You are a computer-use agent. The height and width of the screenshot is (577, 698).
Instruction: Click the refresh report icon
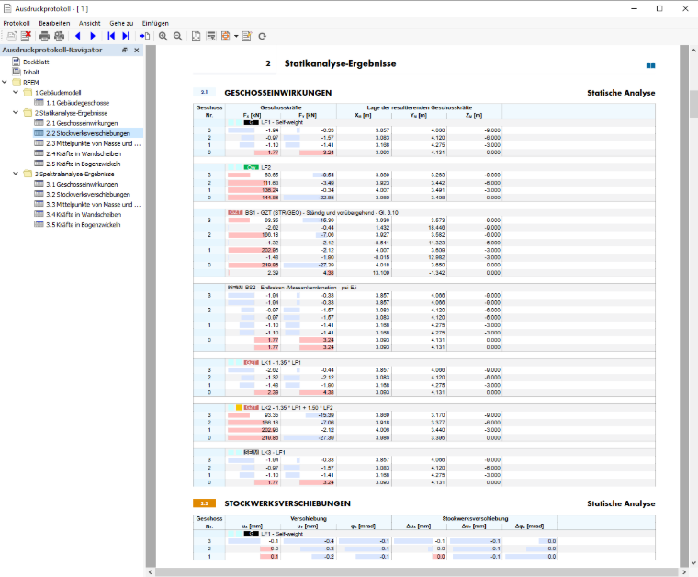(262, 36)
